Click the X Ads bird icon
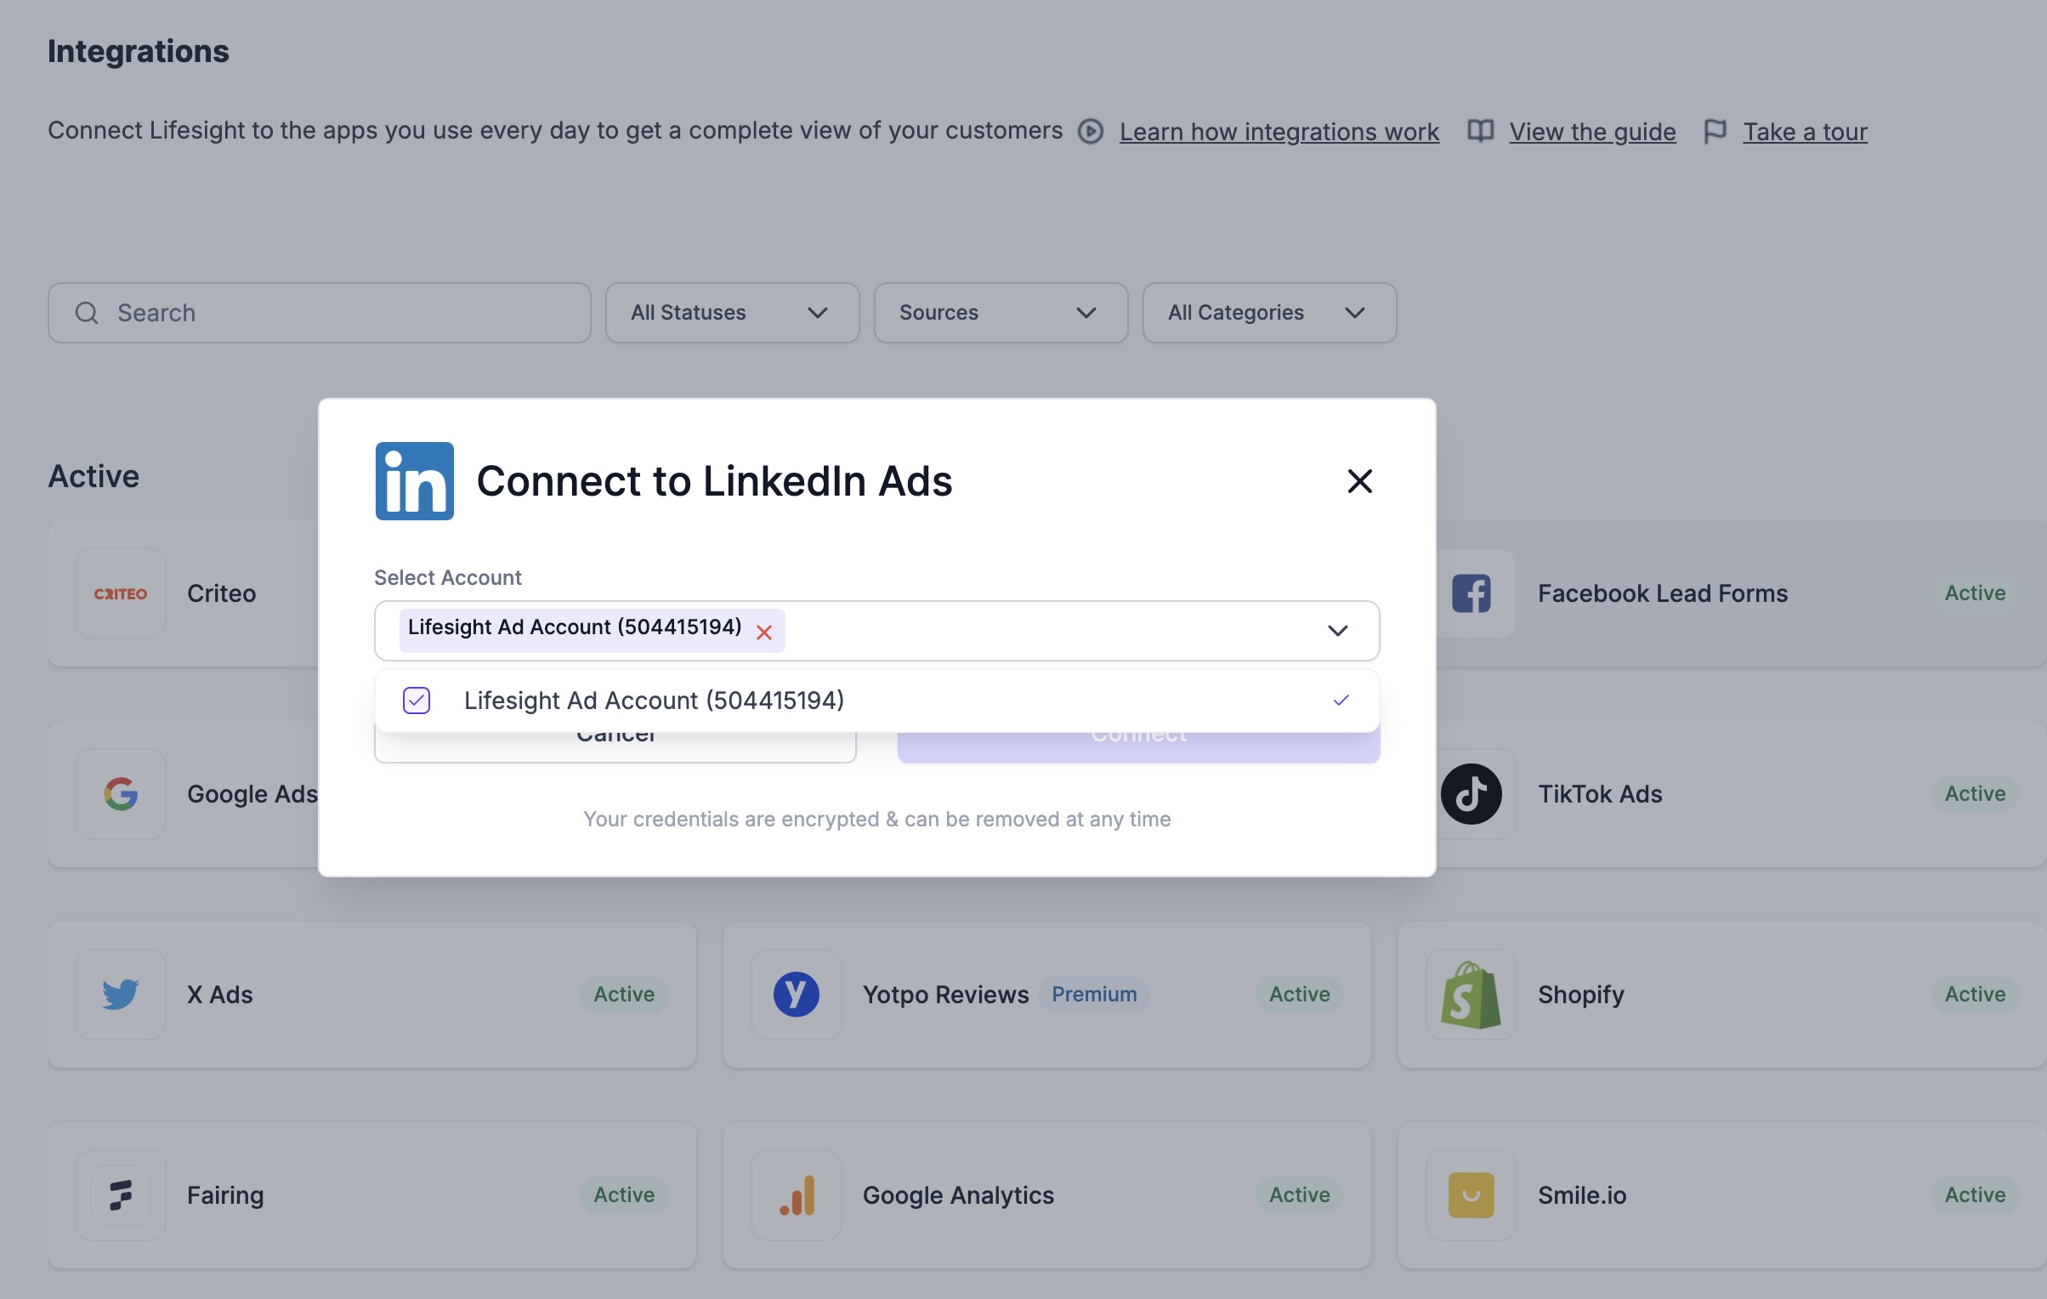Viewport: 2047px width, 1299px height. tap(120, 994)
